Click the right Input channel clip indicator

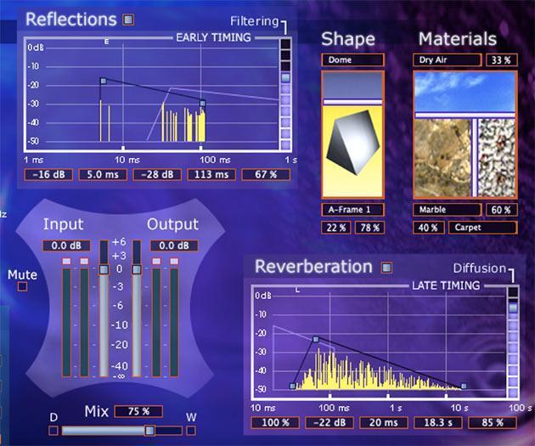point(84,262)
